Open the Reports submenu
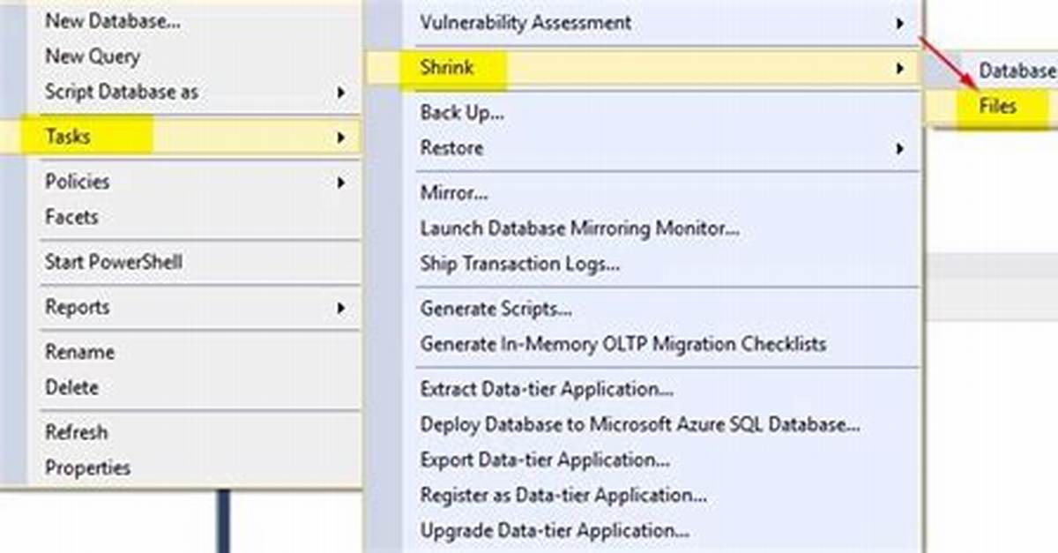 [78, 307]
